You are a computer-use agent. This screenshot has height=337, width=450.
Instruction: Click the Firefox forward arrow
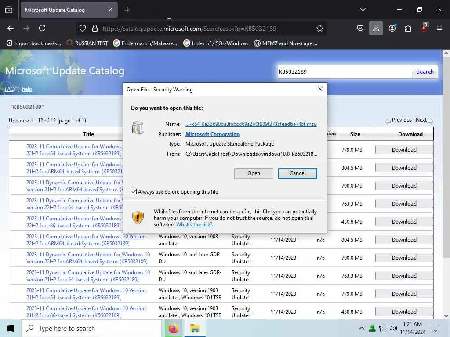26,28
